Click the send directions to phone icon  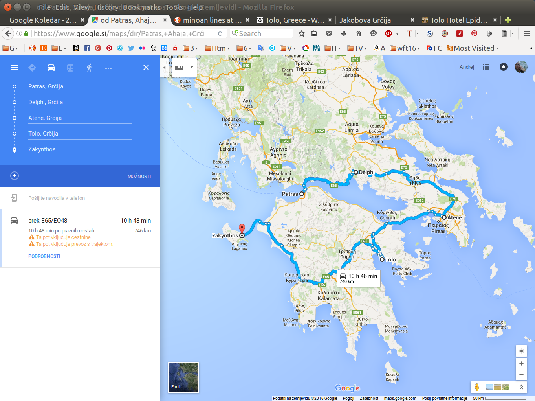(14, 198)
